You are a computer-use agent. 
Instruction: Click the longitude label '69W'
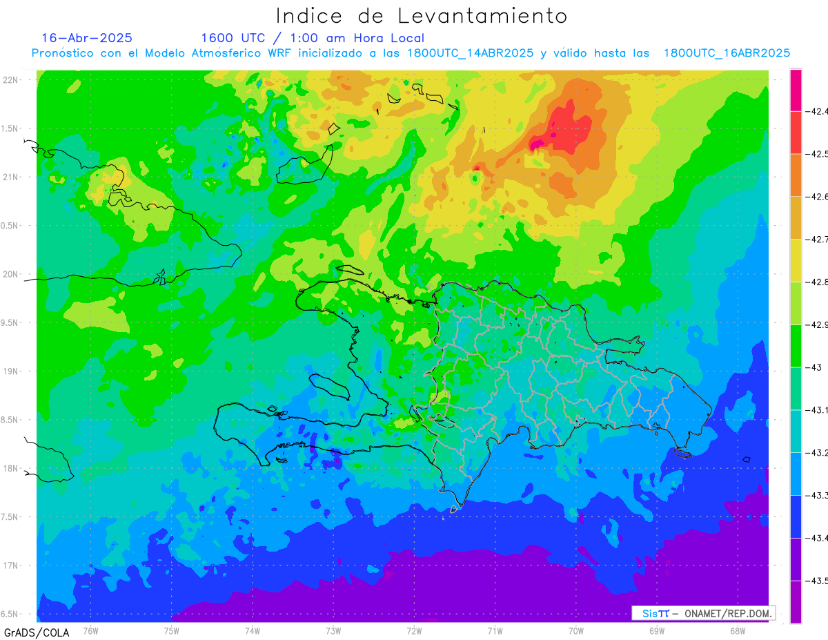pos(657,631)
